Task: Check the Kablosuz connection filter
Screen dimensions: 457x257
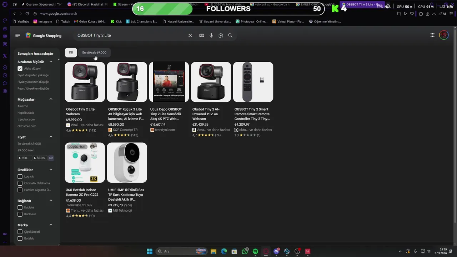Action: pos(20,214)
